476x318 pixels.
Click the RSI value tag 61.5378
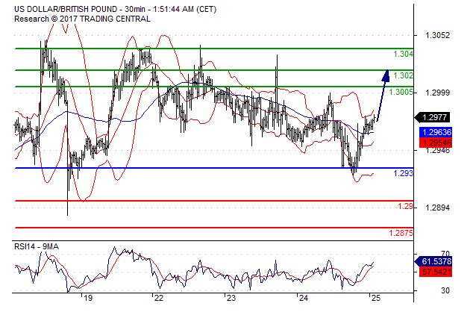(433, 261)
